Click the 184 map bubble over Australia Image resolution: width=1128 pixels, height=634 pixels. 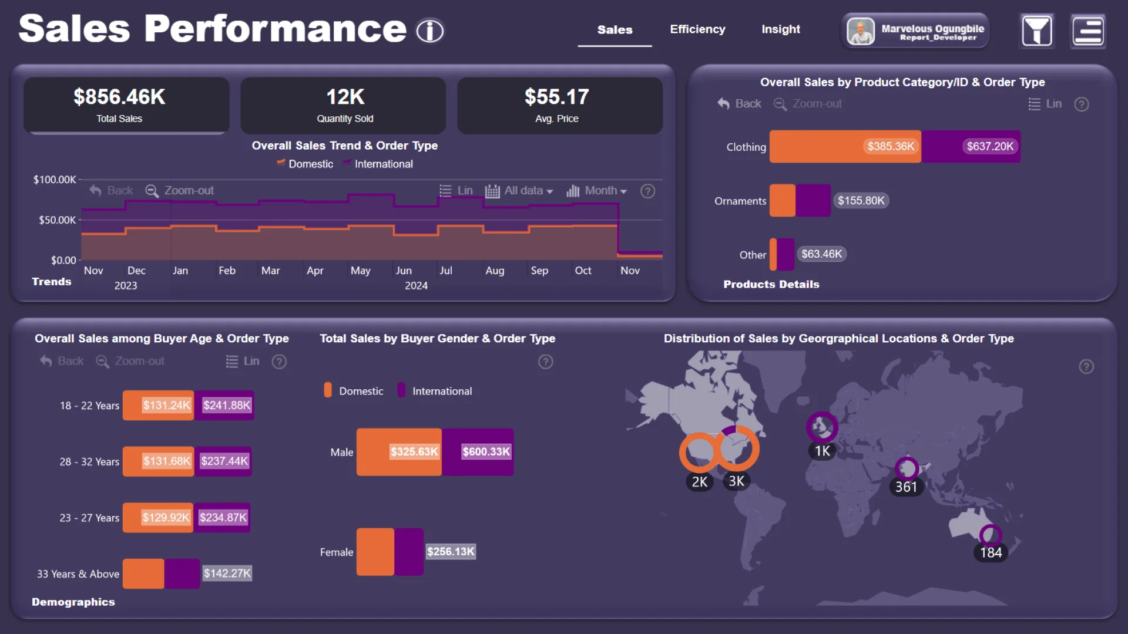point(991,535)
